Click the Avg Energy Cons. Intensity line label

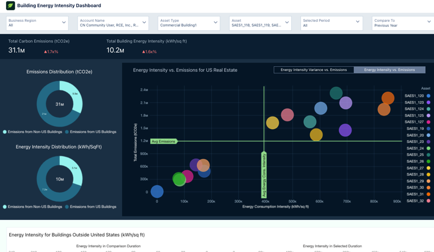coord(264,175)
